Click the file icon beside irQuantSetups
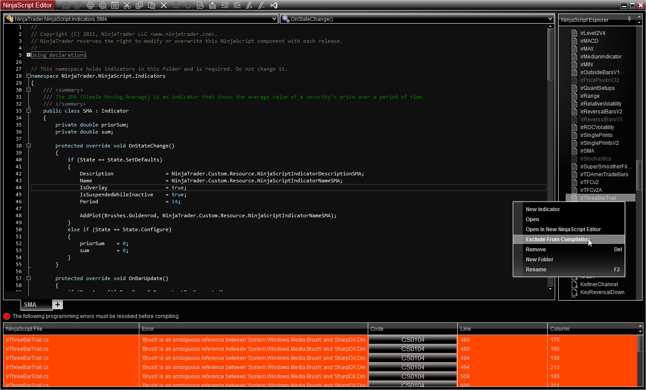The width and height of the screenshot is (646, 390). coord(575,88)
